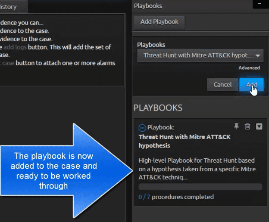The height and width of the screenshot is (222, 269).
Task: Open the Playbooks selection dropdown
Action: (200, 55)
